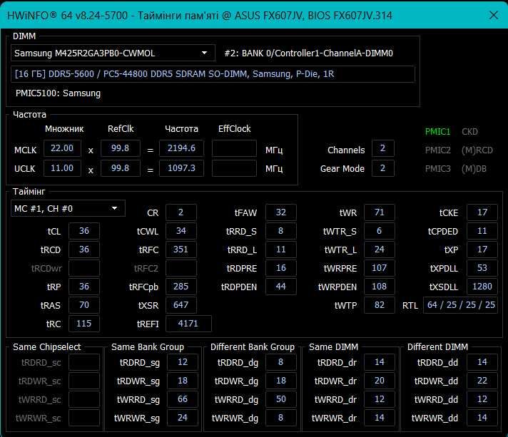The height and width of the screenshot is (437, 508).
Task: Click the empty tRDRD_sc field
Action: pos(84,362)
